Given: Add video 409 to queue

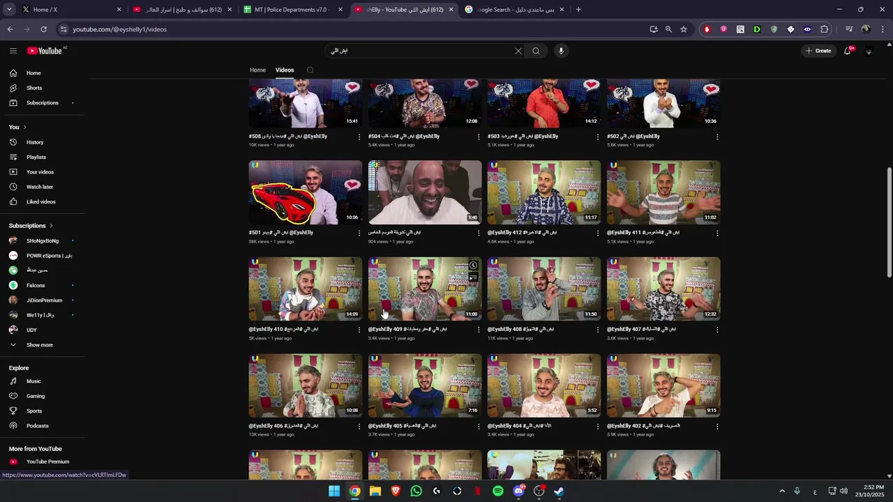Looking at the screenshot, I should point(473,277).
